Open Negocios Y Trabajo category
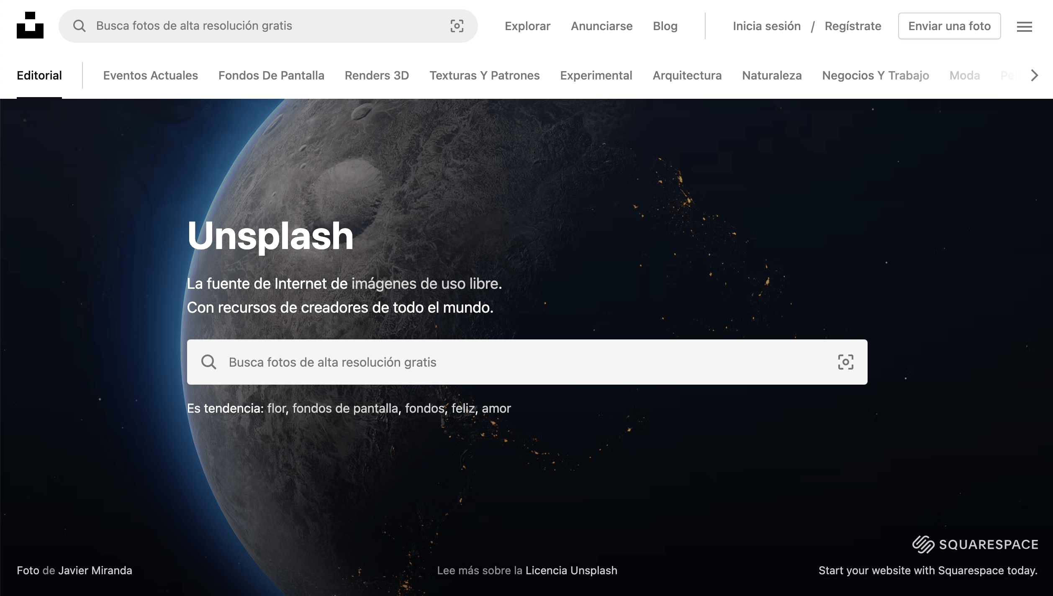 [x=876, y=75]
